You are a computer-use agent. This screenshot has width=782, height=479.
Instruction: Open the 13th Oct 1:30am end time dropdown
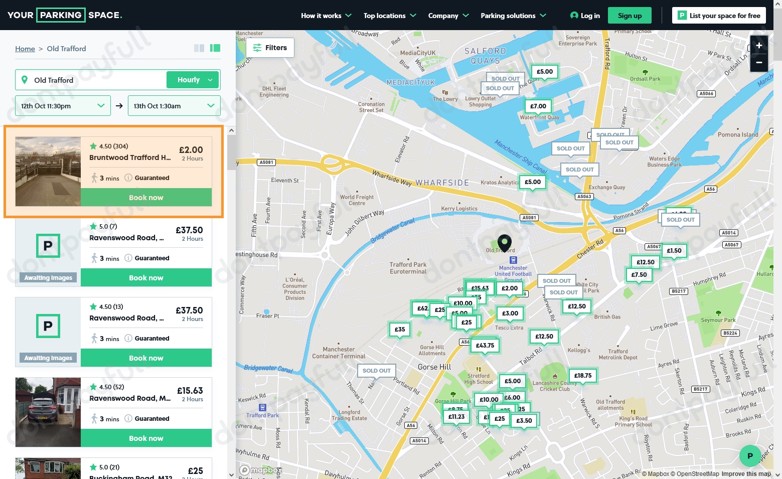[174, 106]
